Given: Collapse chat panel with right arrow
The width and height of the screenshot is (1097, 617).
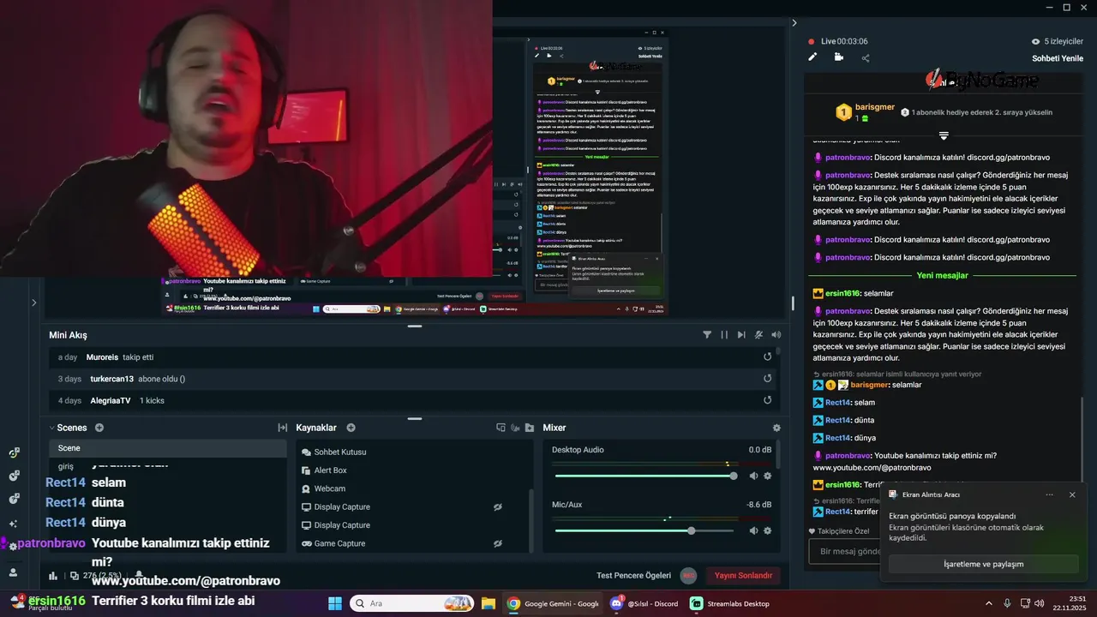Looking at the screenshot, I should click(794, 23).
